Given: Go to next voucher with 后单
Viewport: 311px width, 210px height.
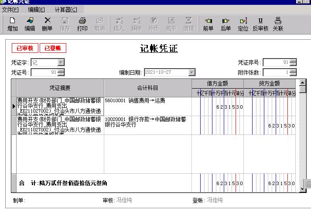Looking at the screenshot, I should coord(226,24).
